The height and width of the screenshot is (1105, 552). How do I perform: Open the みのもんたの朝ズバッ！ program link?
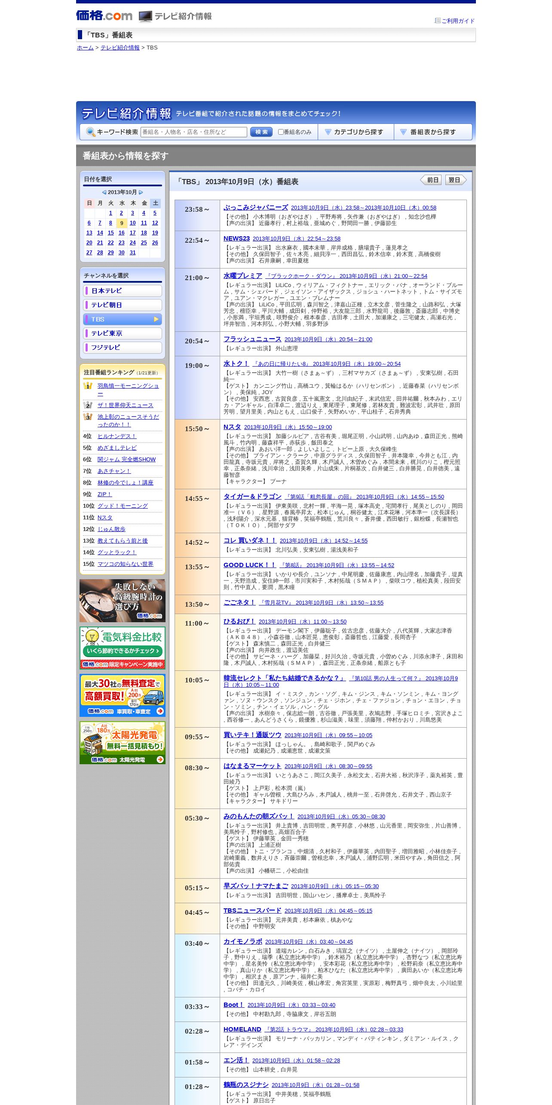pos(259,816)
